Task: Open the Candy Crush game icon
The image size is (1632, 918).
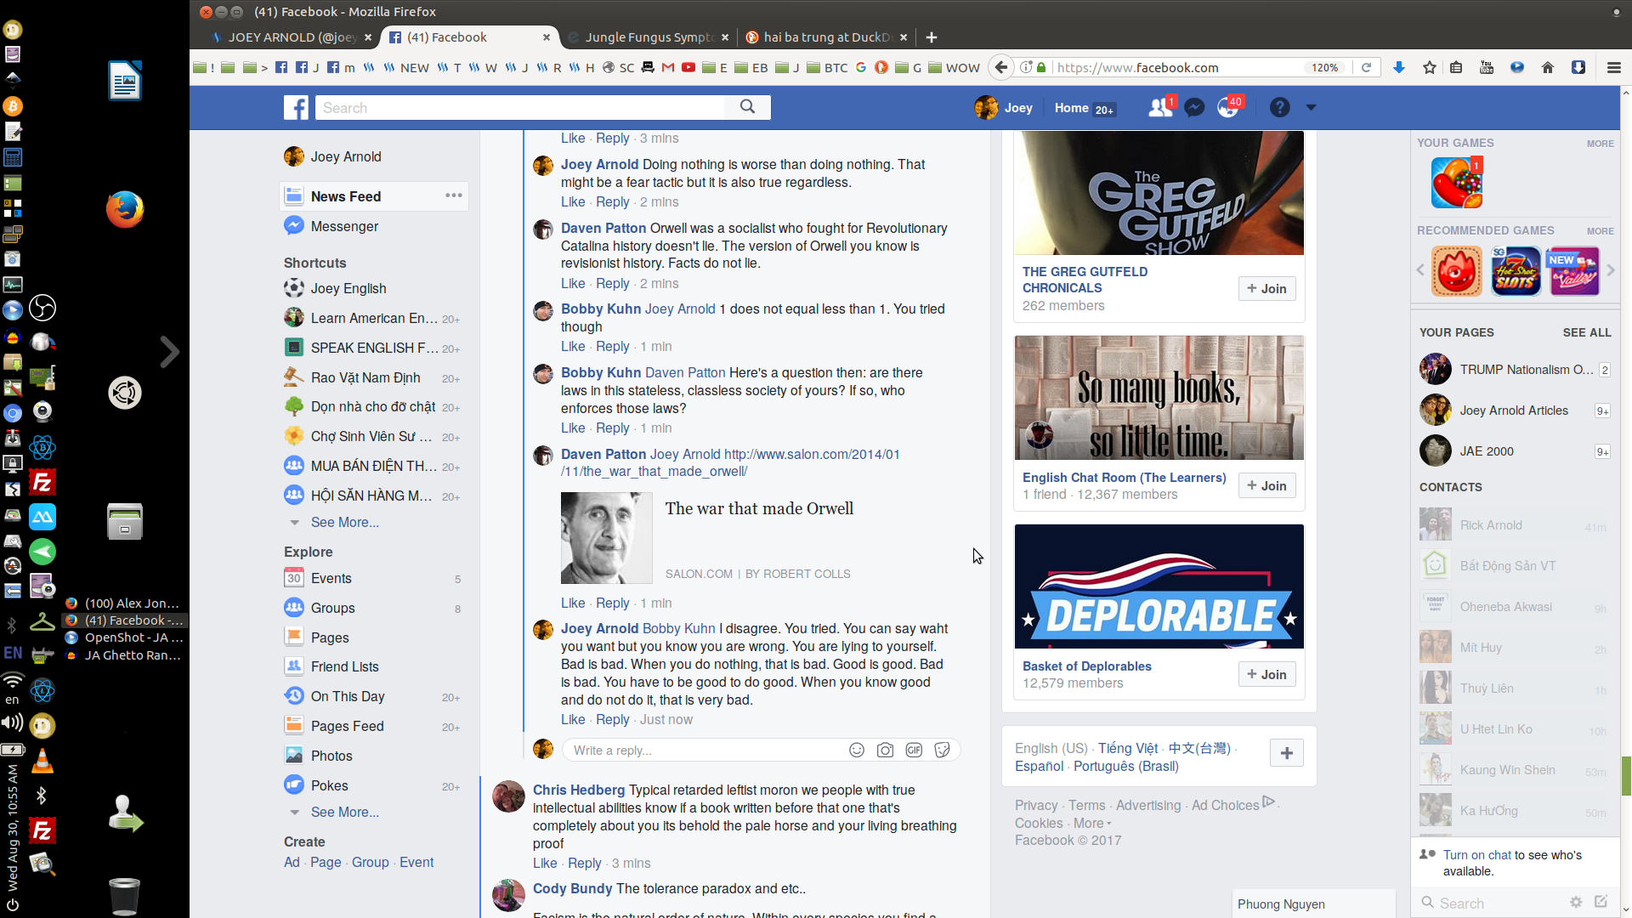Action: [x=1456, y=182]
